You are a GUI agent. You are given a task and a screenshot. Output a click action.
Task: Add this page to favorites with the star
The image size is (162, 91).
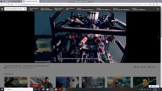tap(145, 5)
